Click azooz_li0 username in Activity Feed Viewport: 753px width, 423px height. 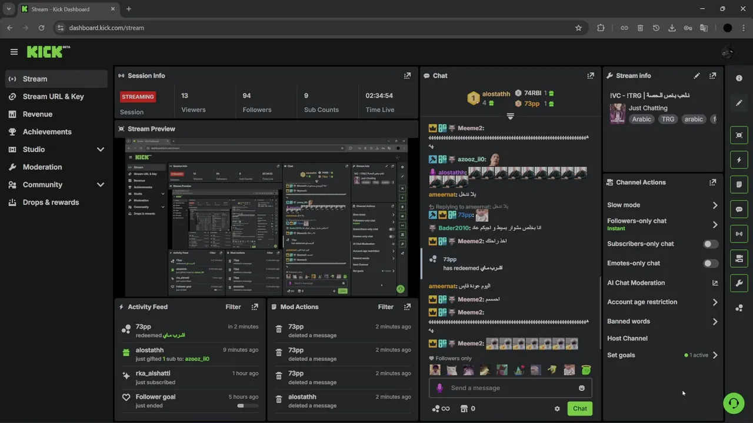tap(197, 359)
